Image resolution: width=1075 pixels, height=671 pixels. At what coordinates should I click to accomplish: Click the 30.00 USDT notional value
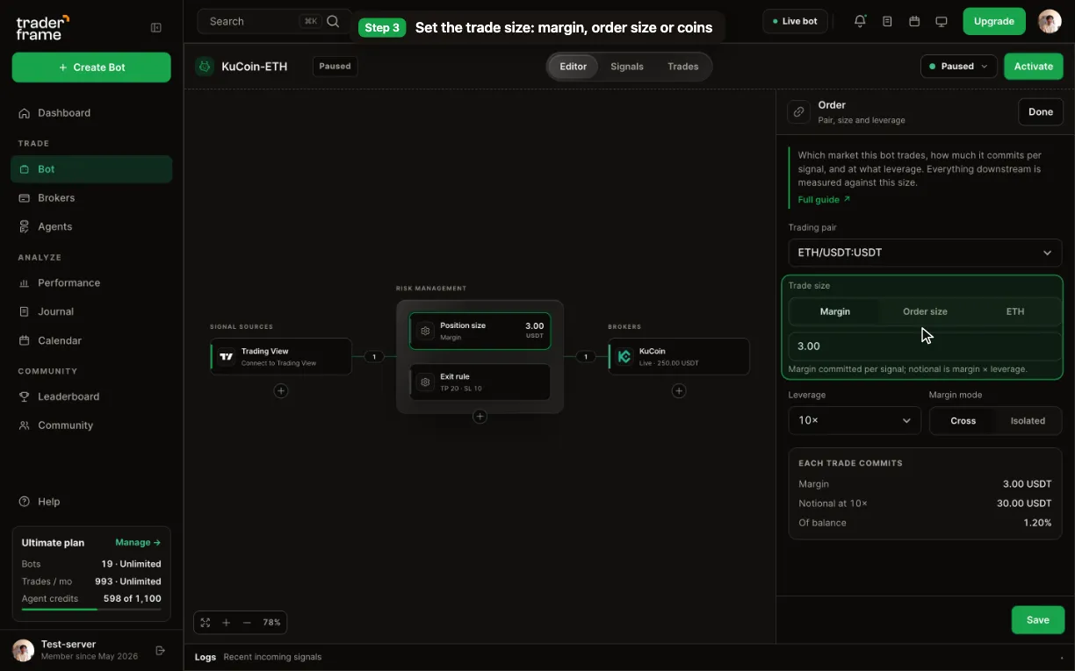click(1024, 503)
